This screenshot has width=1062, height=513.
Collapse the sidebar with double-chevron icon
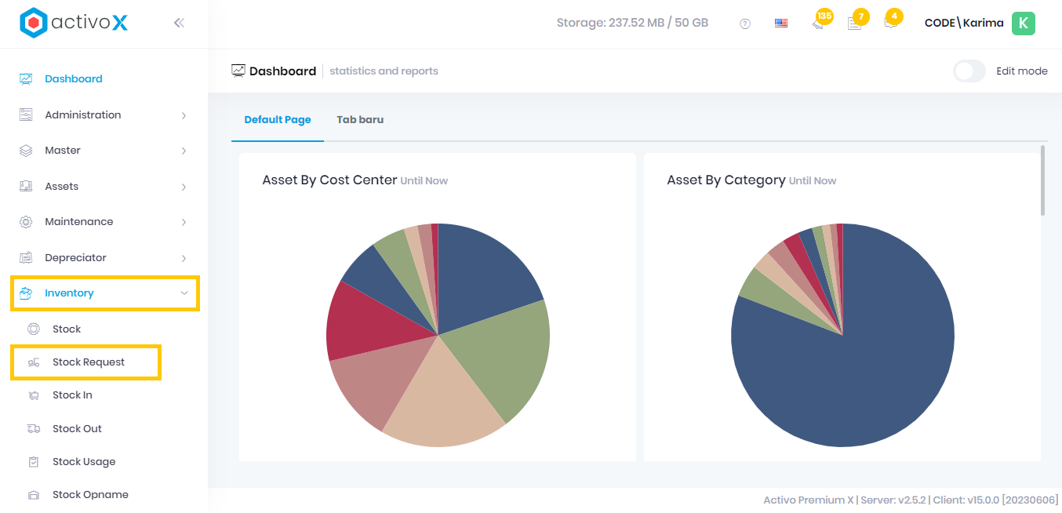coord(179,23)
